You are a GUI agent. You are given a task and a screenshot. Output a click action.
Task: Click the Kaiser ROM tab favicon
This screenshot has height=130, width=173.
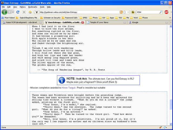click(x=4, y=22)
